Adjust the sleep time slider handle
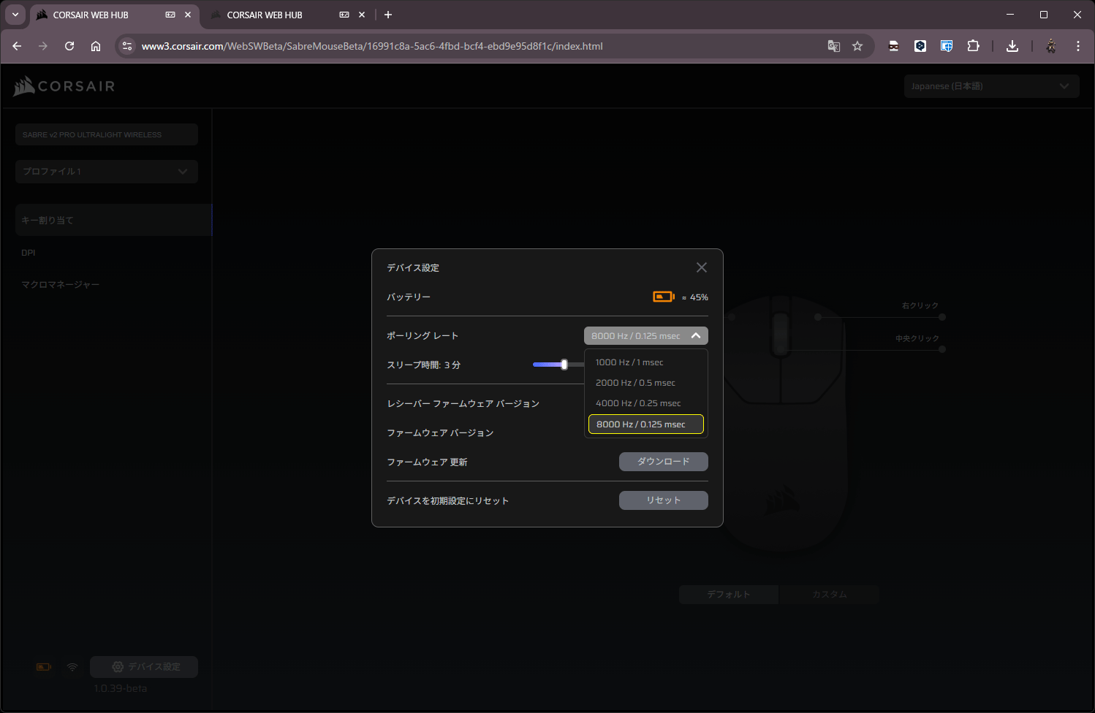Image resolution: width=1095 pixels, height=713 pixels. tap(564, 365)
